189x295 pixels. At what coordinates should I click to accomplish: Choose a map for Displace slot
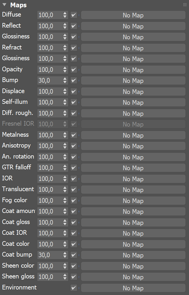click(133, 92)
